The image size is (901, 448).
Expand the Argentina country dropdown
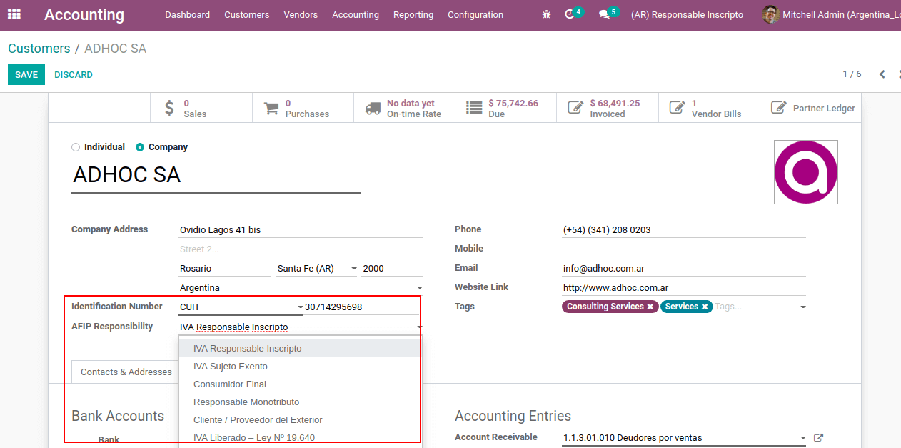419,288
